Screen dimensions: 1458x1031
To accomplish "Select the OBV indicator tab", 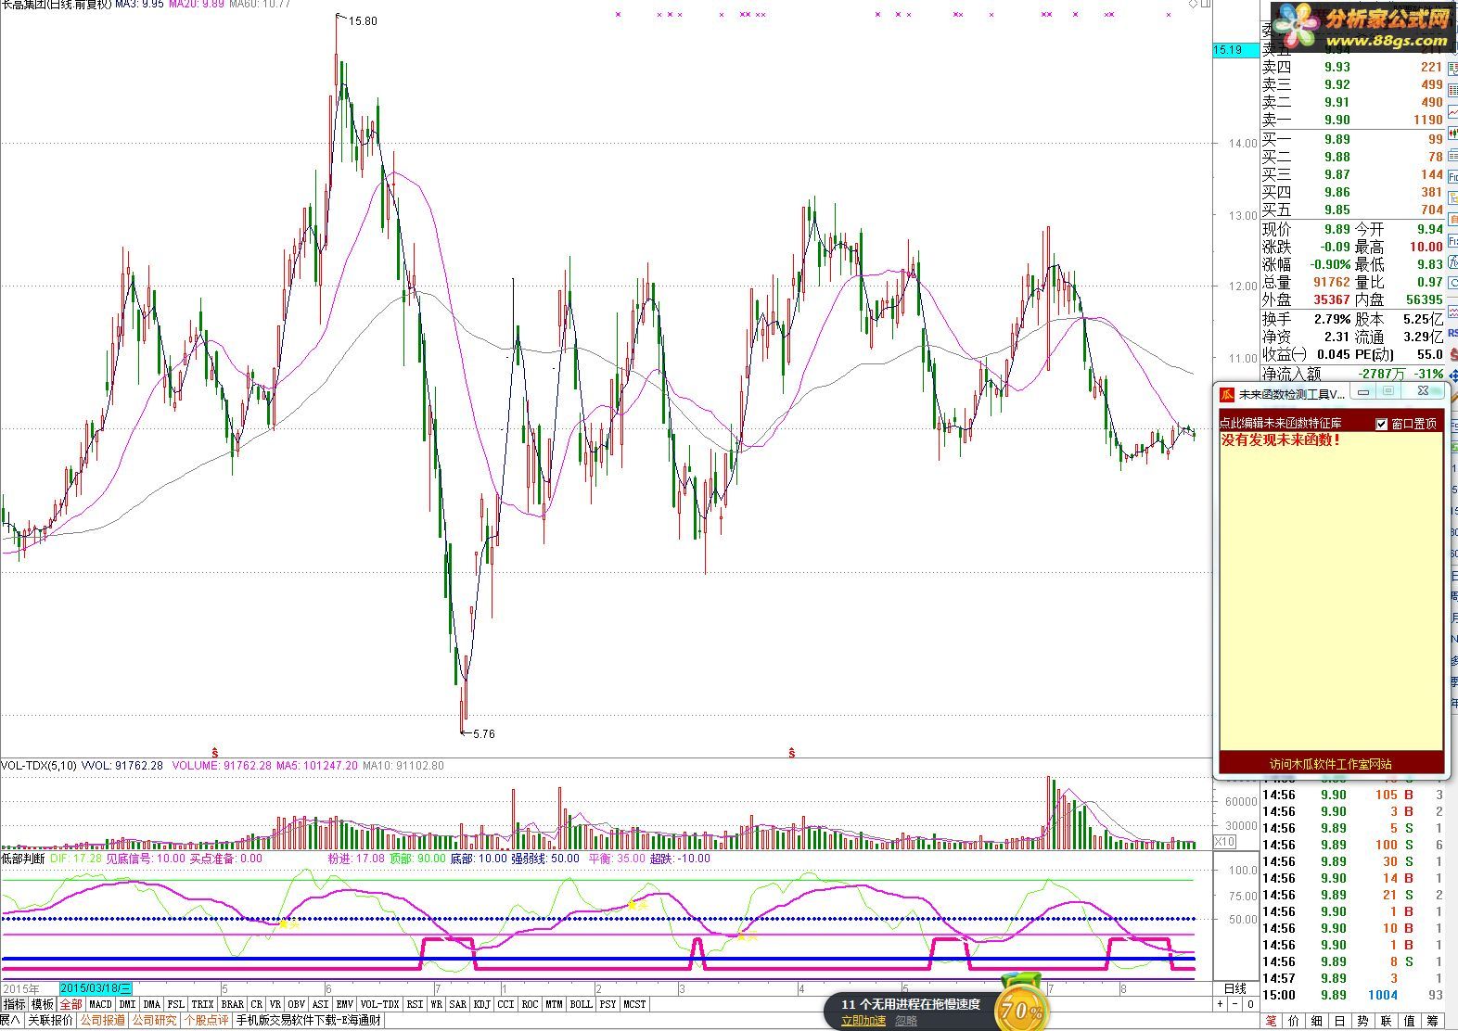I will tap(297, 1004).
